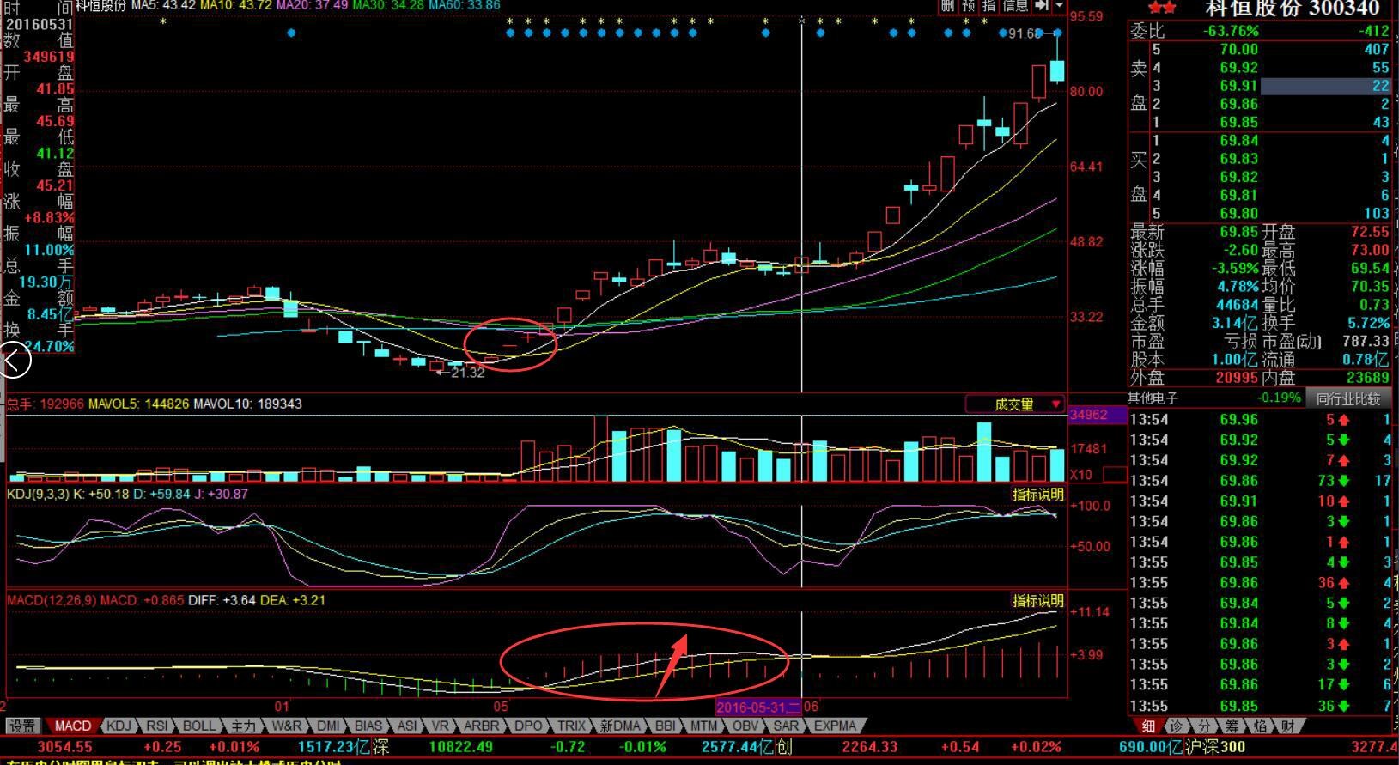1399x765 pixels.
Task: Click the 21.32 low price label on chart
Action: click(467, 373)
